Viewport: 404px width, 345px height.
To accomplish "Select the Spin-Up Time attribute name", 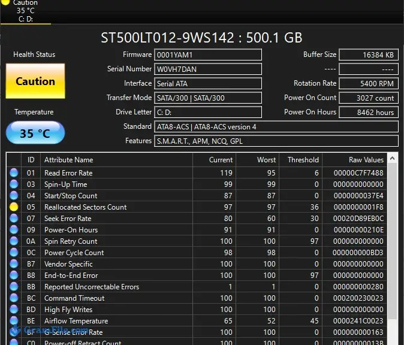I will (66, 184).
